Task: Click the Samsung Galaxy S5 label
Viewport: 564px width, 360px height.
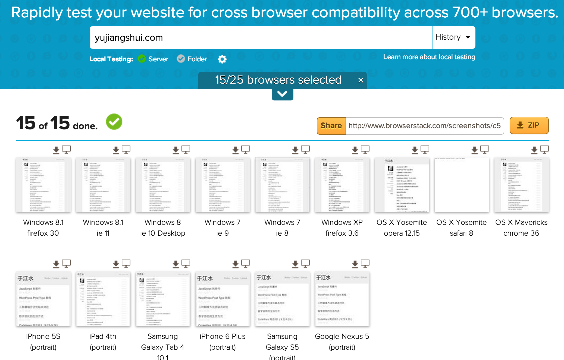Action: [282, 347]
